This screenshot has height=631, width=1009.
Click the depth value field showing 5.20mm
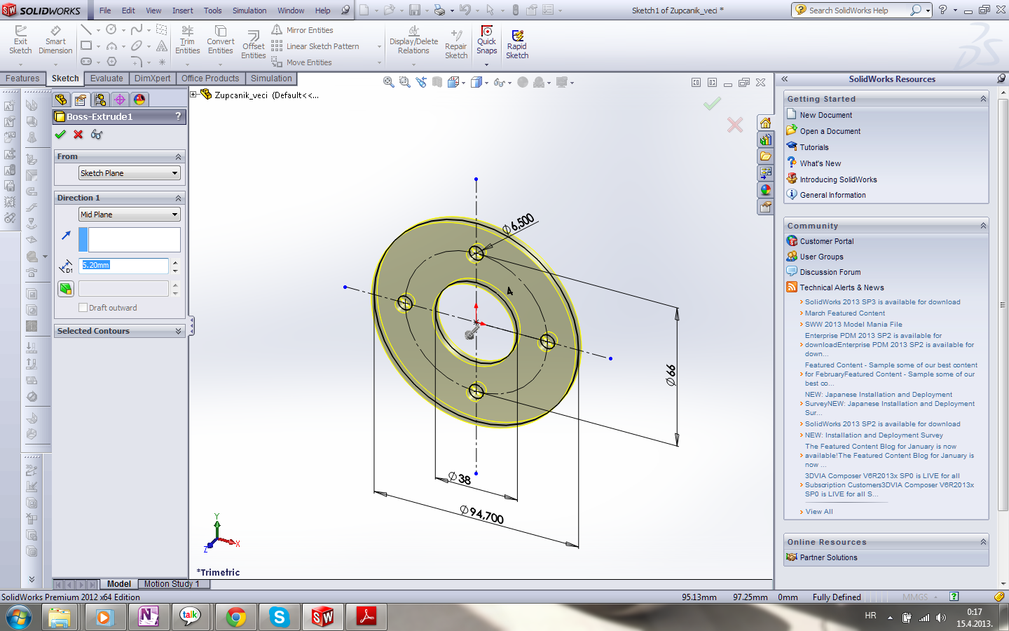[123, 265]
